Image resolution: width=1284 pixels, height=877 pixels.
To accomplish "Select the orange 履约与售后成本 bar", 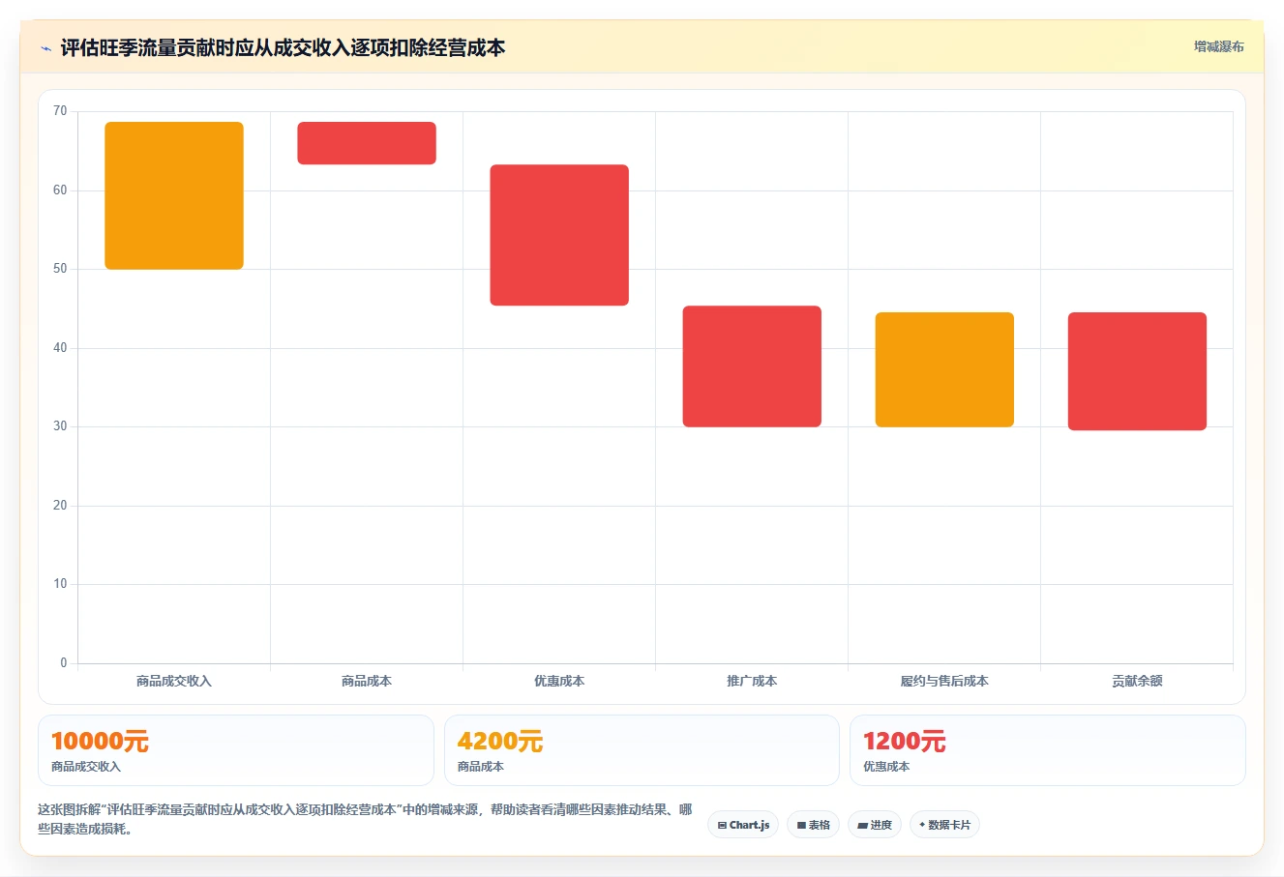I will 944,369.
